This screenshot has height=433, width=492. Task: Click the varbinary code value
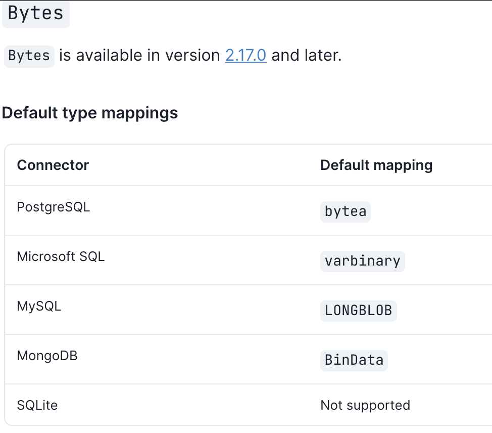pos(362,262)
